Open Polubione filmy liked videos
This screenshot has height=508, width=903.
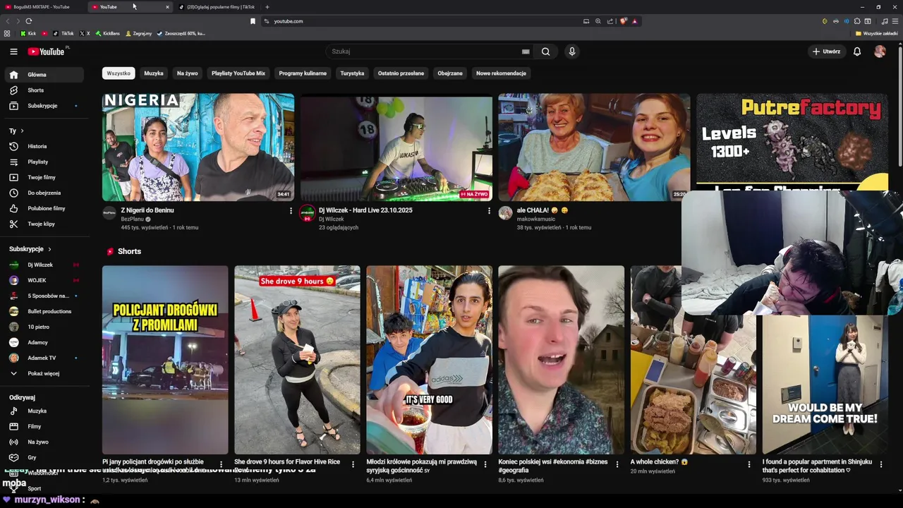(x=44, y=209)
